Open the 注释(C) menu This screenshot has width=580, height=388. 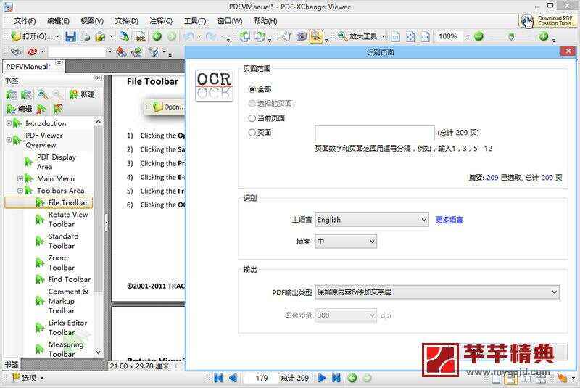point(161,21)
